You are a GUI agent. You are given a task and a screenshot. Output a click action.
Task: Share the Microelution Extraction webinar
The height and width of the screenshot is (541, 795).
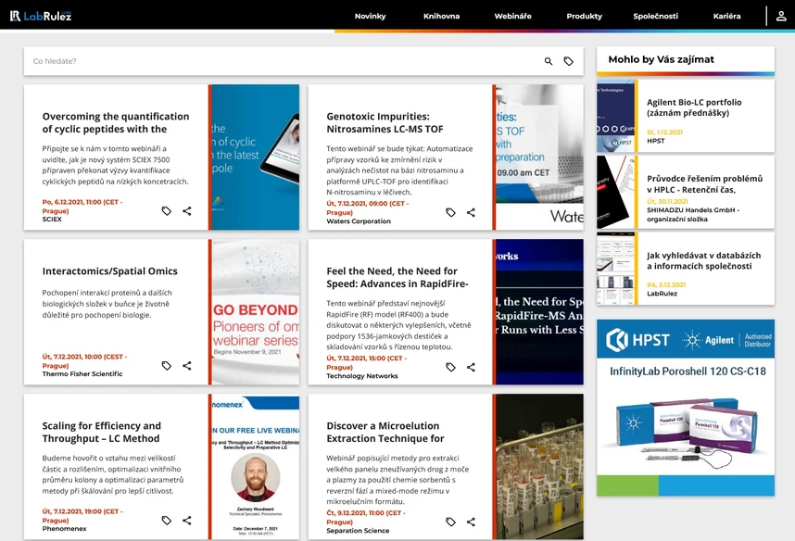pyautogui.click(x=471, y=522)
